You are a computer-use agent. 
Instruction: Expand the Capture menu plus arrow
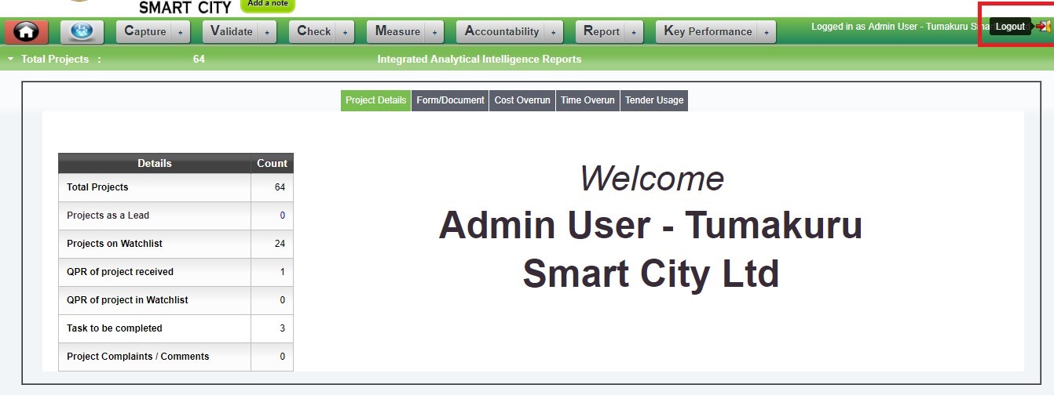coord(181,32)
